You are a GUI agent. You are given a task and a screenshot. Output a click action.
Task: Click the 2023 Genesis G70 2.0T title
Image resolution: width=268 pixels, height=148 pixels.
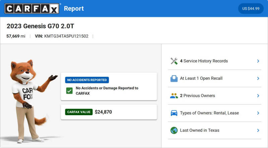(40, 26)
